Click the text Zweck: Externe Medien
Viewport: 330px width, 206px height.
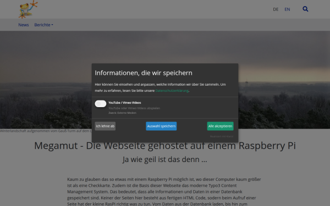122,113
